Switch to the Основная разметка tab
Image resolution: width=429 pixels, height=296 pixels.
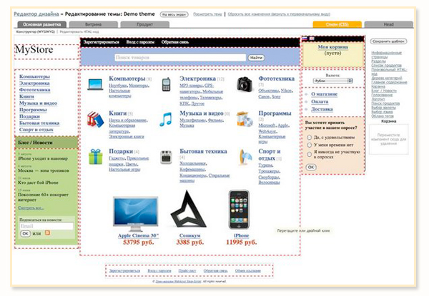click(42, 24)
